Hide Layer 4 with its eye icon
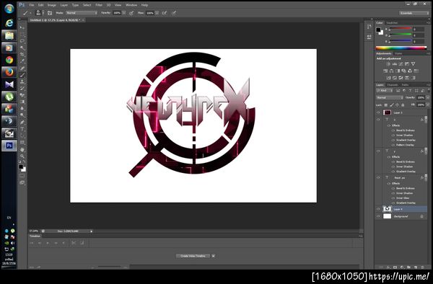 point(378,209)
